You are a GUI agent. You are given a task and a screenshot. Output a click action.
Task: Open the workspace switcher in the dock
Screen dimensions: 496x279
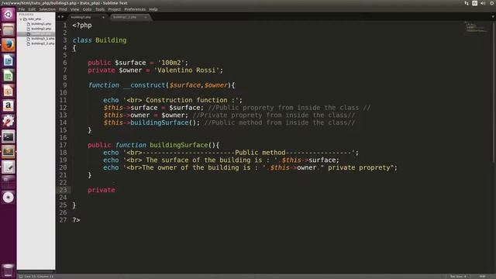(9, 182)
